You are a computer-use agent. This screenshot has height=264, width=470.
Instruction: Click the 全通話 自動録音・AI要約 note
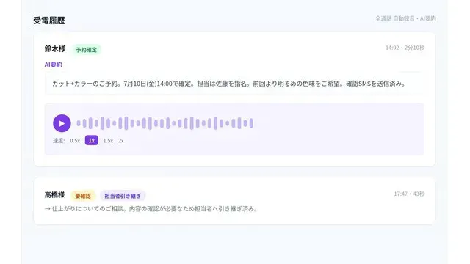coord(405,18)
